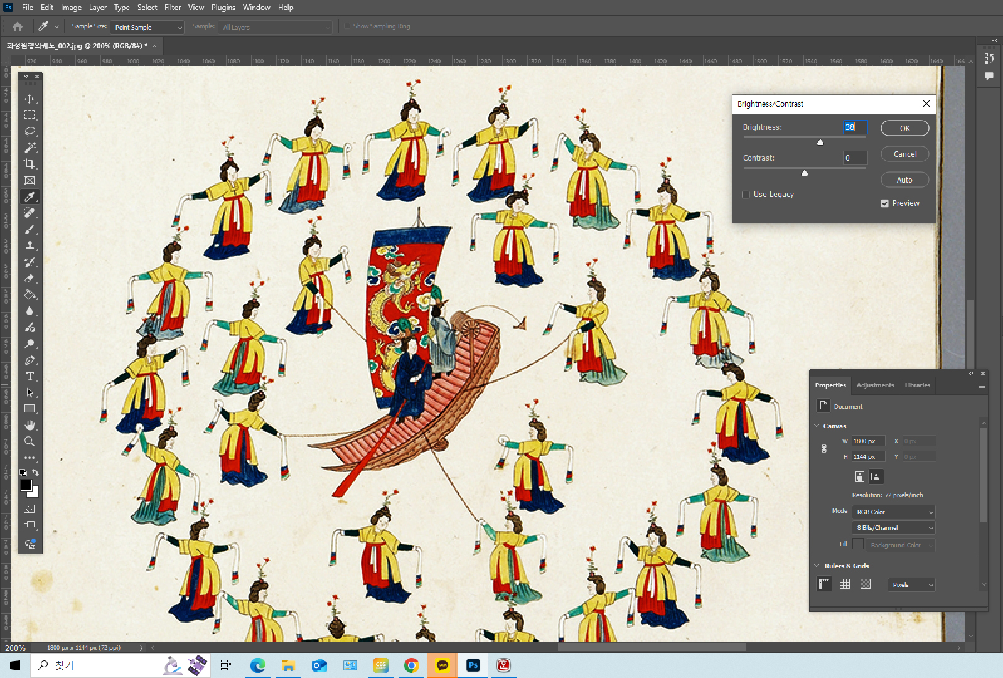The height and width of the screenshot is (678, 1003).
Task: Select the Horizontal Type tool
Action: click(x=29, y=376)
